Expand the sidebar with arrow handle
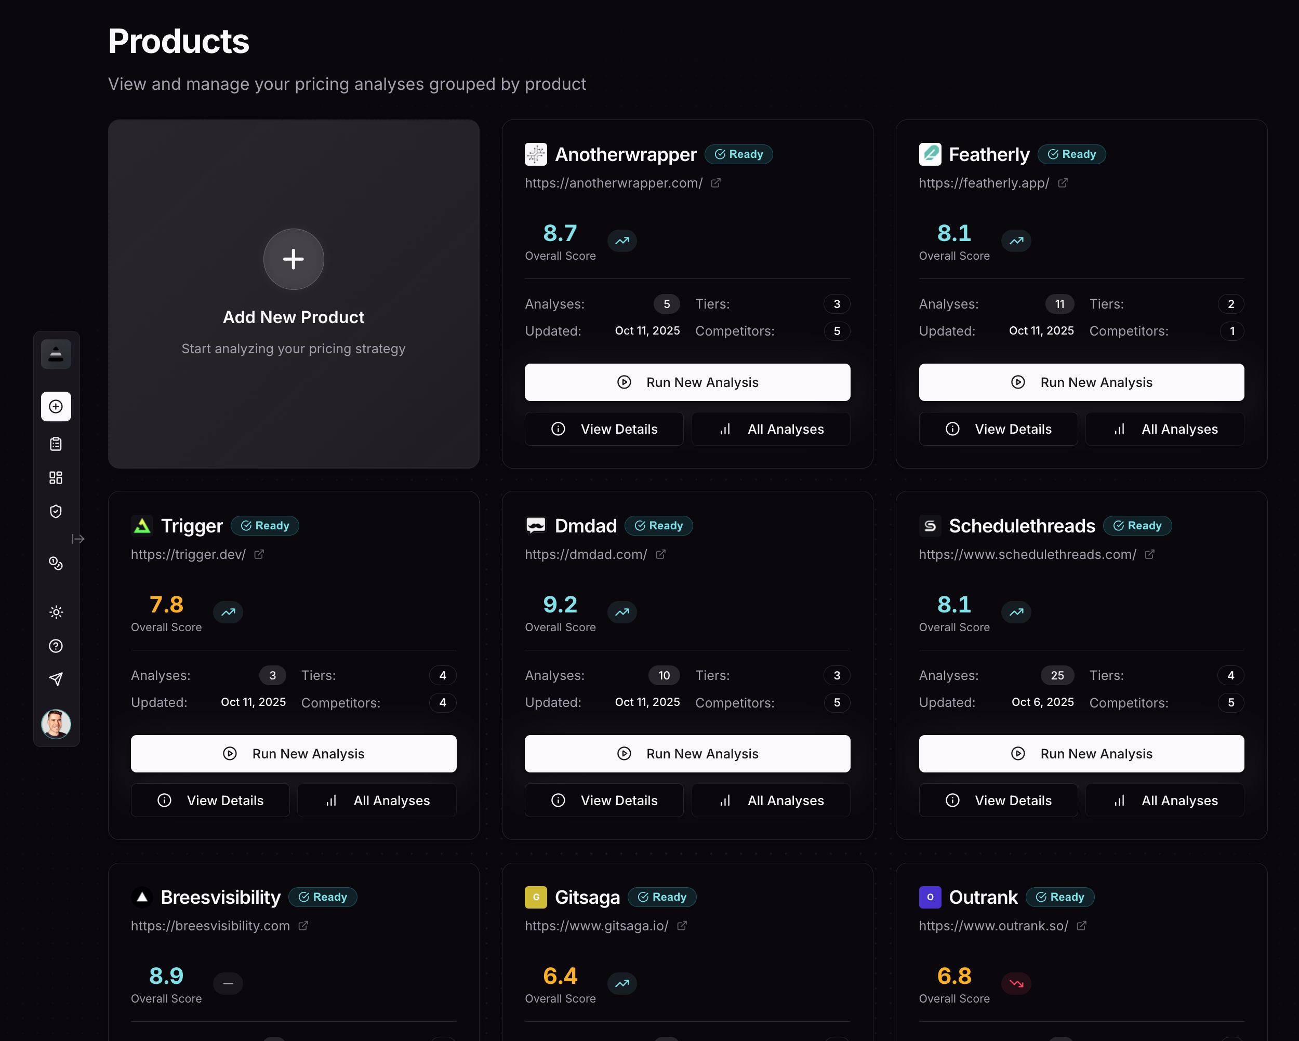The height and width of the screenshot is (1041, 1299). point(78,539)
